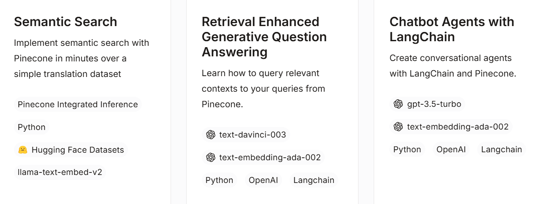Select the Pinecone Integrated Inference tag
Screen dimensions: 546x204
point(78,104)
